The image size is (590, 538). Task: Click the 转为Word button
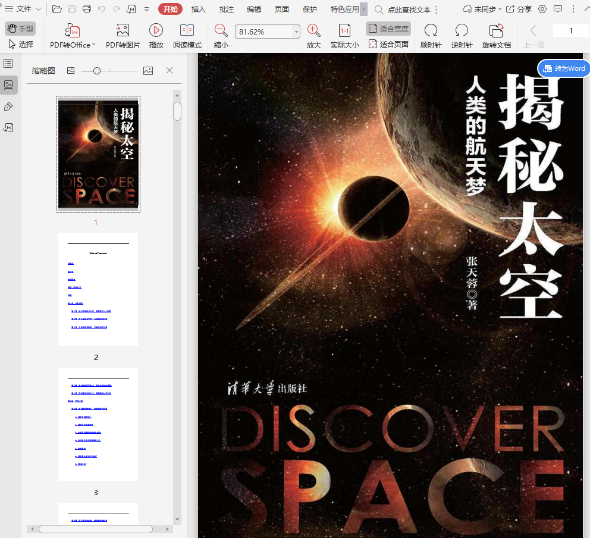click(564, 68)
